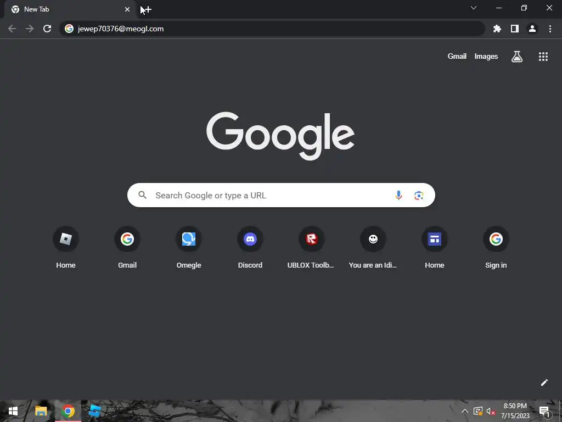This screenshot has width=562, height=422.
Task: Click the address bar with jewep70376@meogl.com
Action: point(272,29)
